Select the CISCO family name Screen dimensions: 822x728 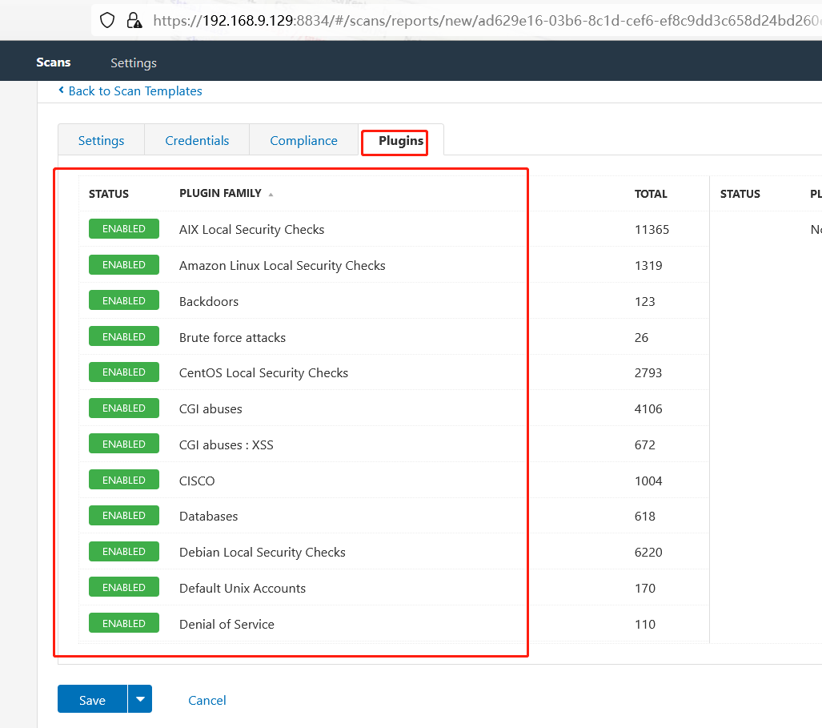pos(197,481)
